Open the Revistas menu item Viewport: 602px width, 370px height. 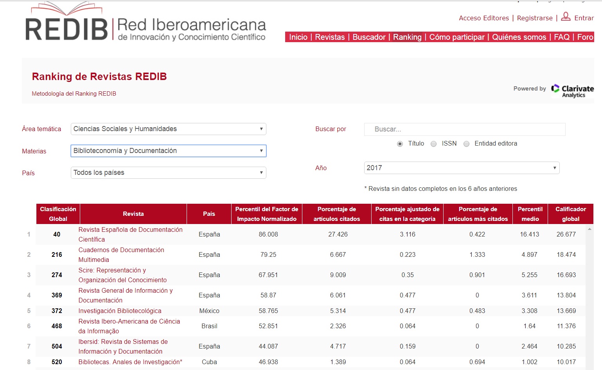[x=330, y=37]
